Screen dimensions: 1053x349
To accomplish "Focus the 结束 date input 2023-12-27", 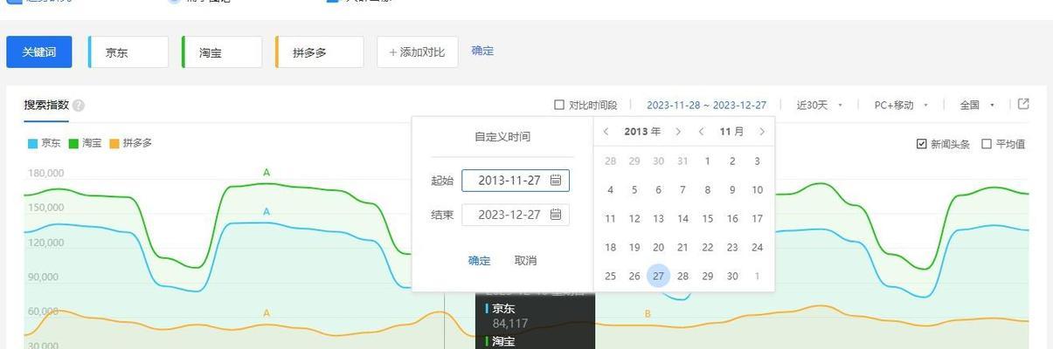I will click(516, 215).
